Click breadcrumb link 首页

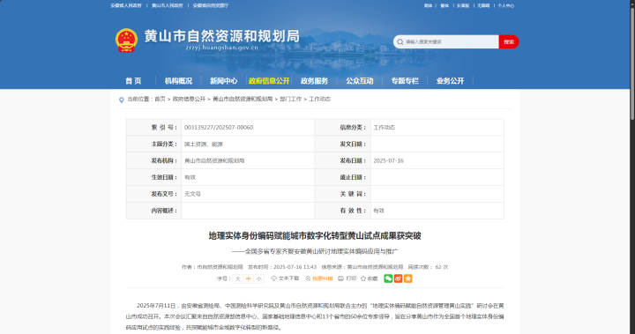click(x=160, y=99)
